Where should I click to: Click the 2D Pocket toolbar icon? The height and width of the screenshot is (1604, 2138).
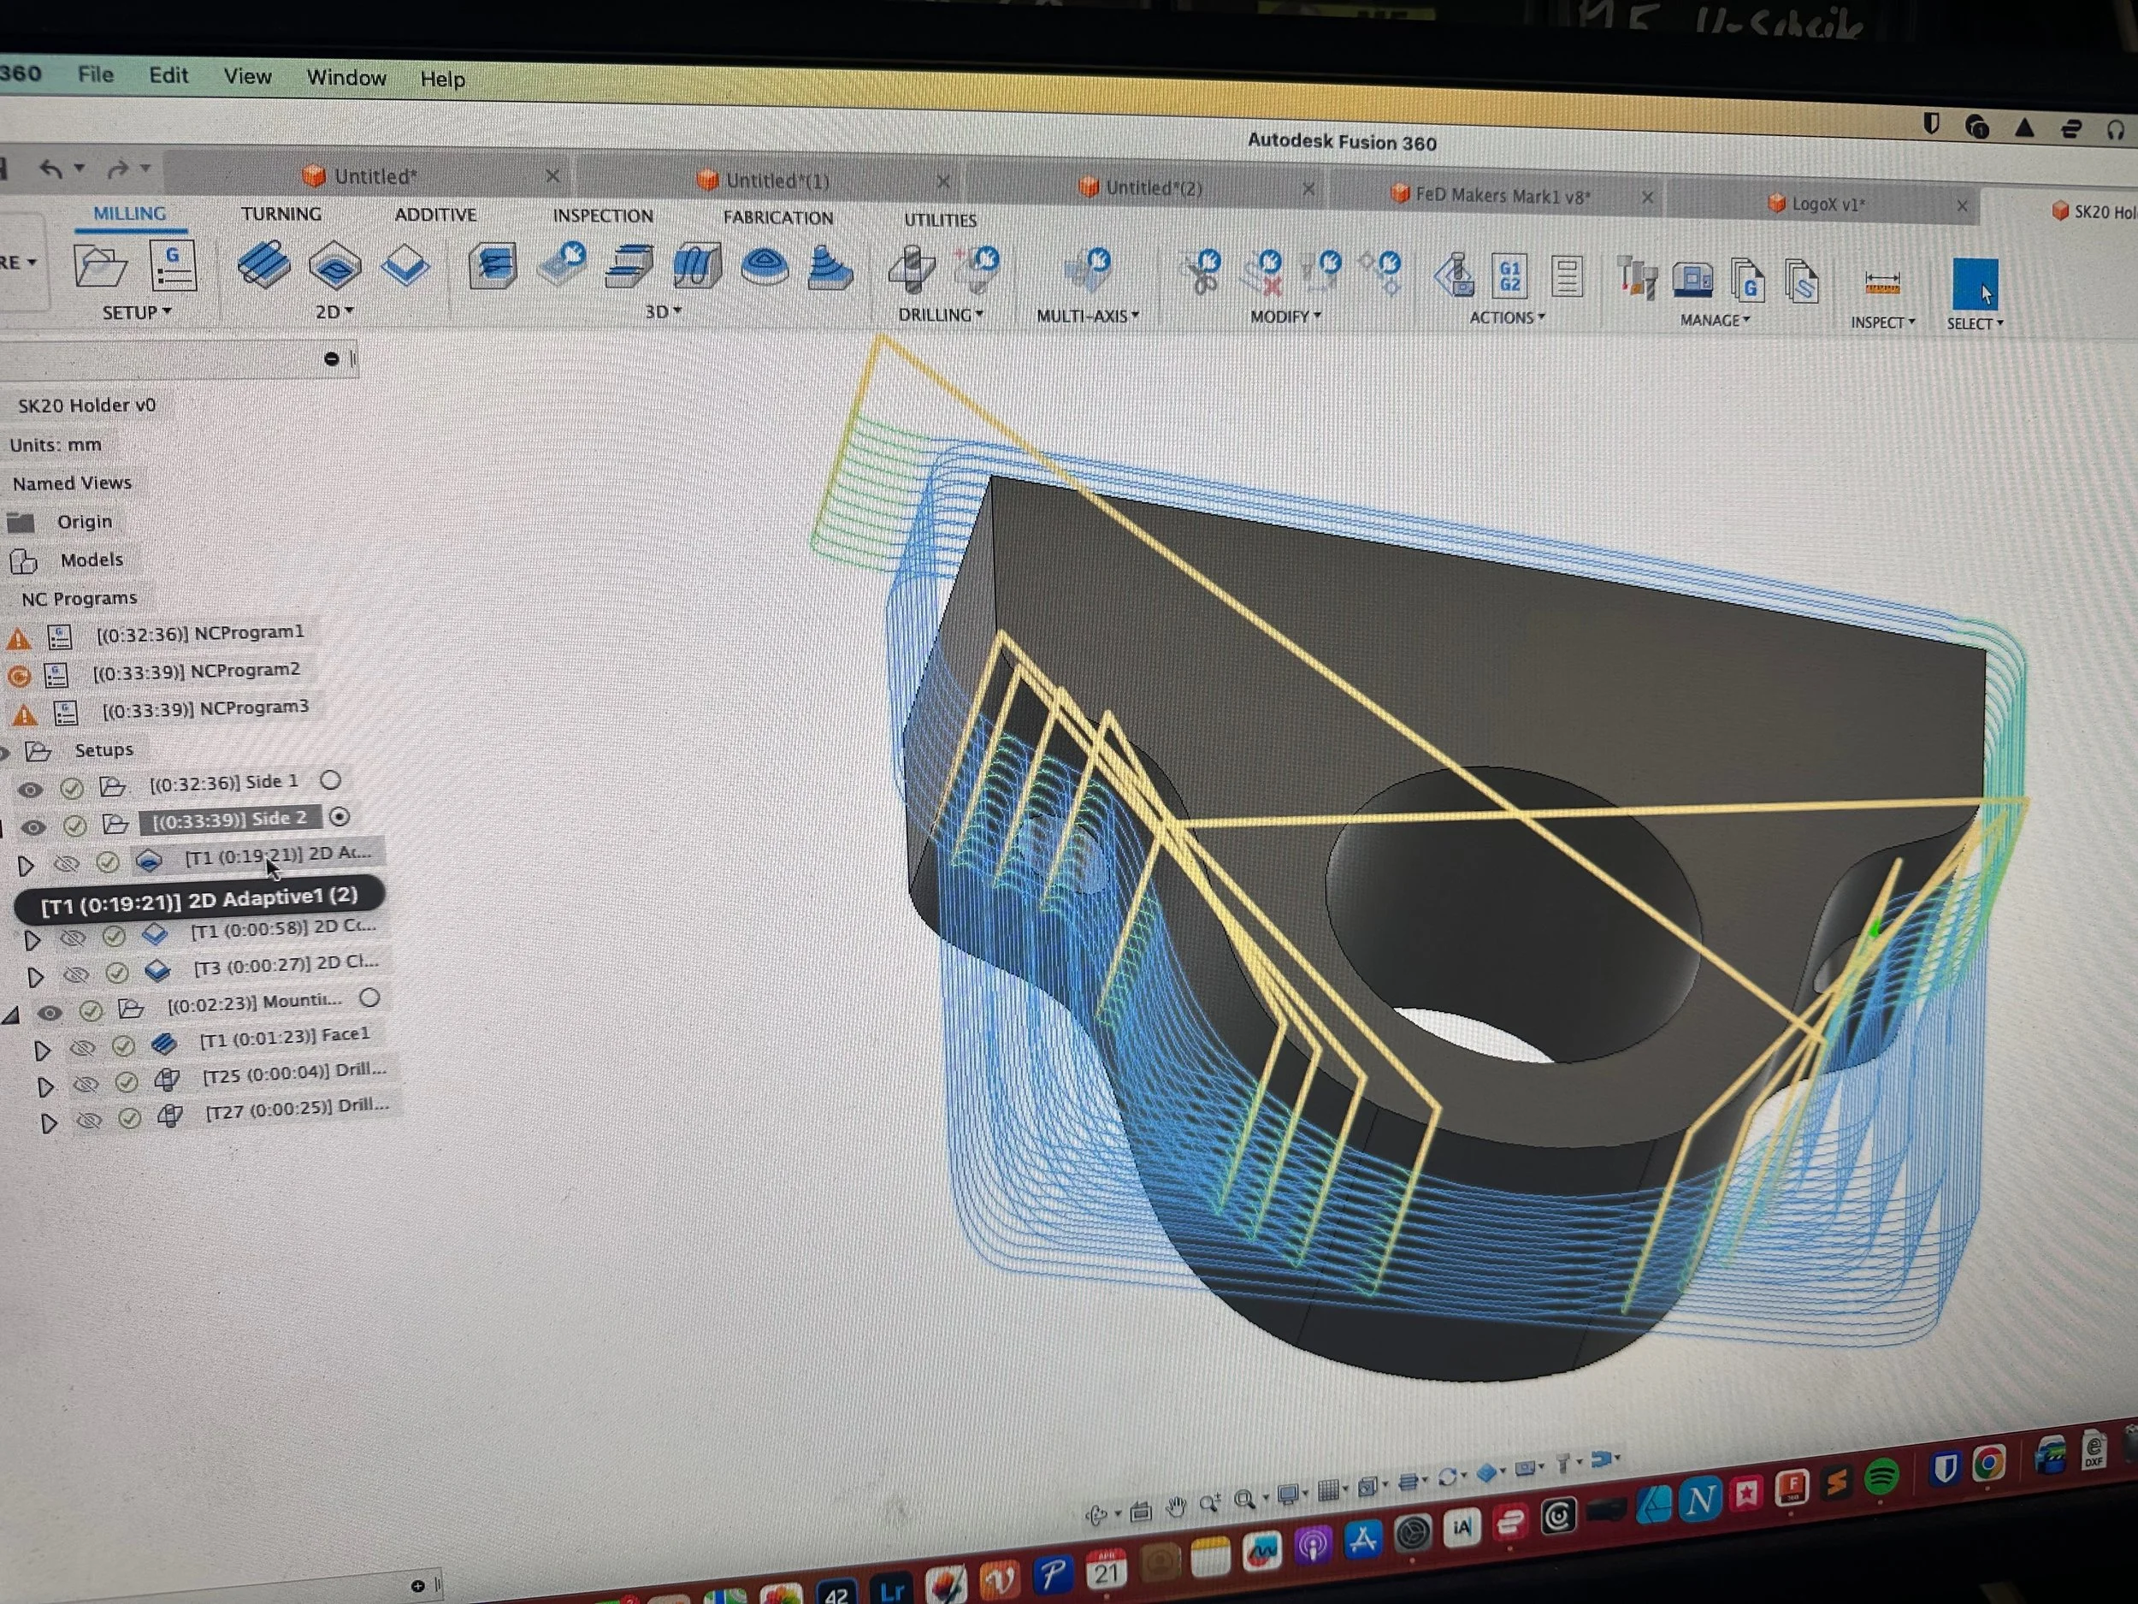coord(334,266)
